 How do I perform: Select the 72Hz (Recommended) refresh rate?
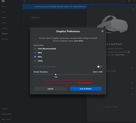tap(35, 49)
